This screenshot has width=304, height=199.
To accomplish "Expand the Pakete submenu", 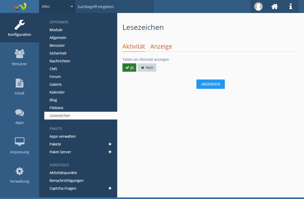I will point(110,144).
